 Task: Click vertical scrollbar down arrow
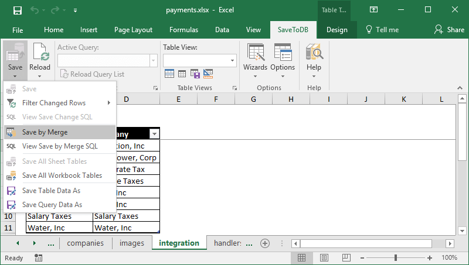462,230
